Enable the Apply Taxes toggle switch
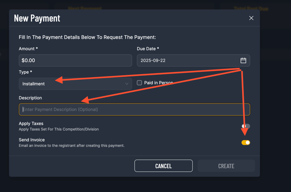 tap(246, 126)
